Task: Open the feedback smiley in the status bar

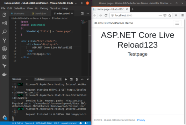Action: pyautogui.click(x=81, y=123)
